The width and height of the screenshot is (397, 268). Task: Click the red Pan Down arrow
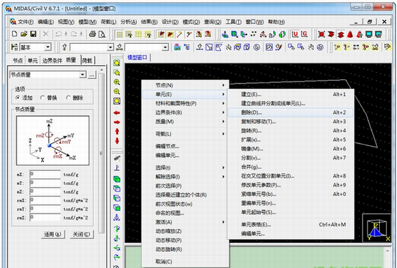coord(117,141)
